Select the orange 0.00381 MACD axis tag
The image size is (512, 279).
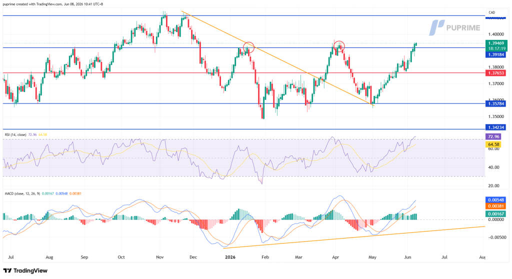tap(496, 206)
